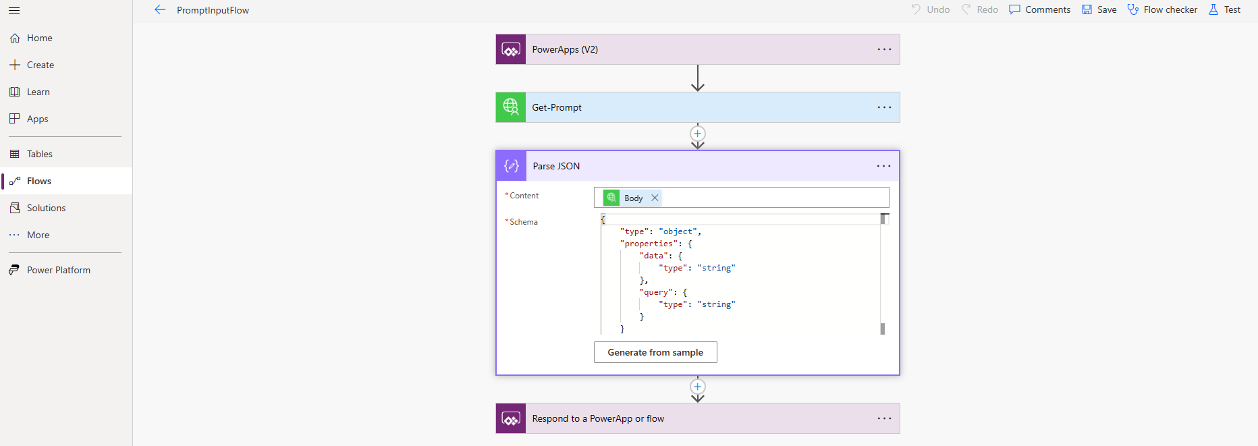Click the PromptInputFlow title

coord(213,10)
